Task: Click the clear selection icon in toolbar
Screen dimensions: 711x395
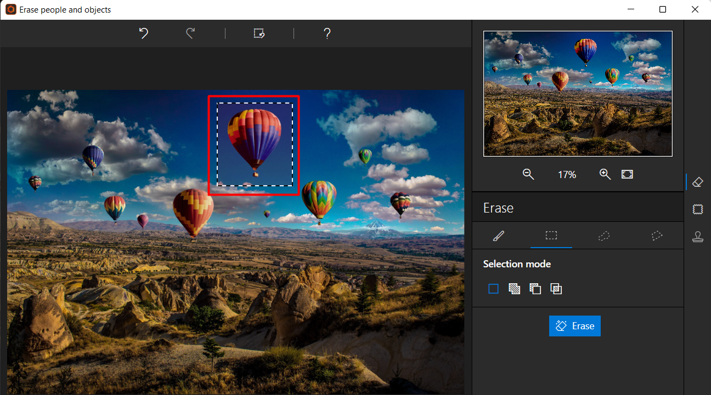Action: click(259, 33)
